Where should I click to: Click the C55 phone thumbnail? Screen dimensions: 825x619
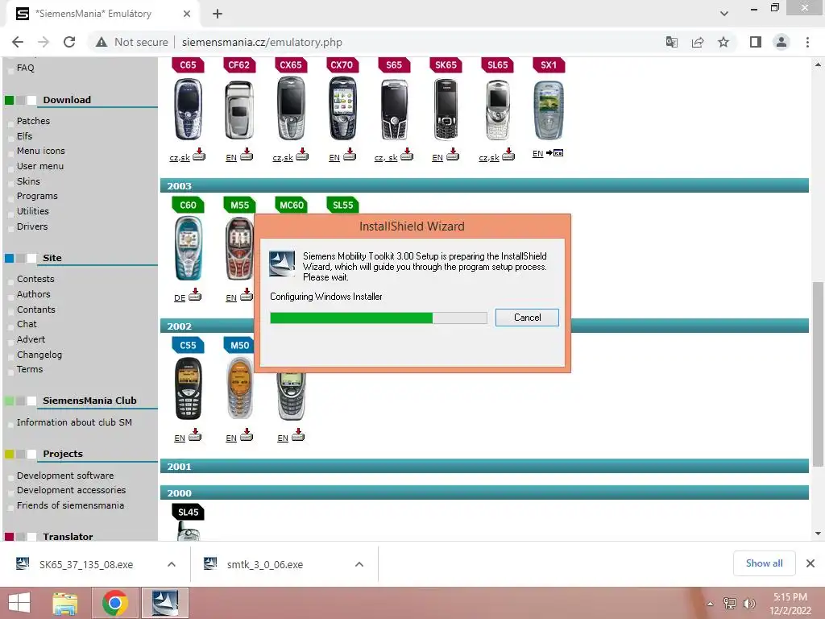[188, 388]
